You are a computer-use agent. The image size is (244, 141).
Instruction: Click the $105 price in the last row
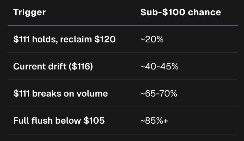pos(94,121)
